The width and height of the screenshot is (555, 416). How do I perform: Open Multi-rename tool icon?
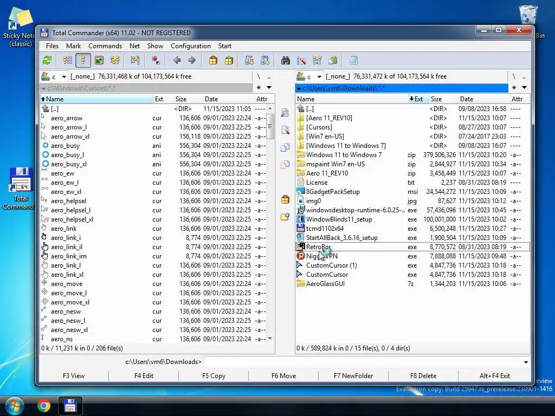pos(301,60)
